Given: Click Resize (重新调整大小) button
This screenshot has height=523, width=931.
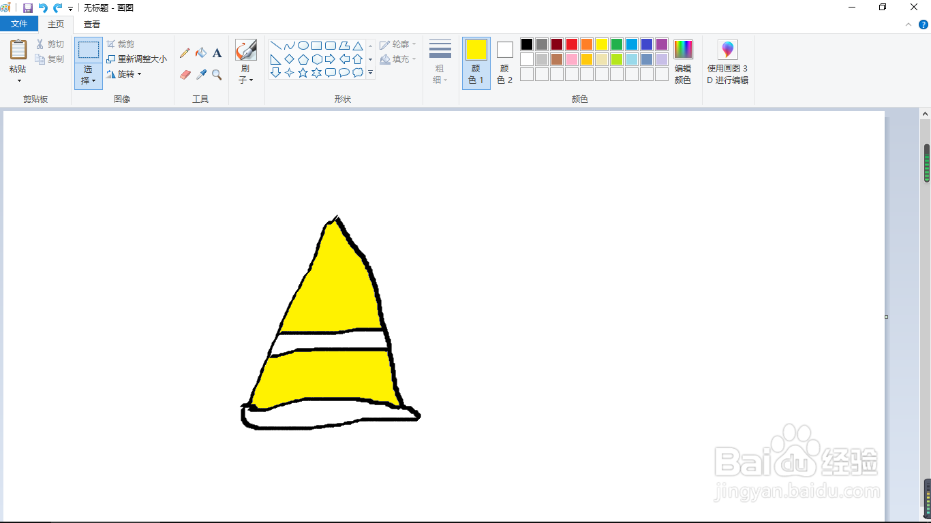Looking at the screenshot, I should point(137,59).
